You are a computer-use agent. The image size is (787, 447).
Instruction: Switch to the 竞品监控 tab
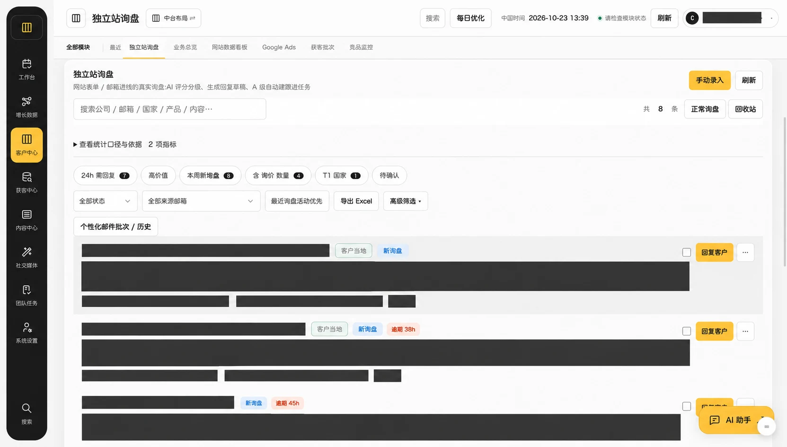click(361, 47)
